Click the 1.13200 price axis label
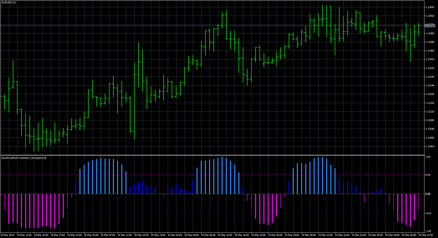This screenshot has width=438, height=238. pyautogui.click(x=430, y=94)
